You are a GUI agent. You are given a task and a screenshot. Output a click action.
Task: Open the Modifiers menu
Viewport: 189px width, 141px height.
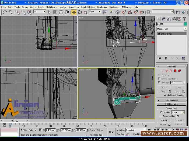click(51, 7)
